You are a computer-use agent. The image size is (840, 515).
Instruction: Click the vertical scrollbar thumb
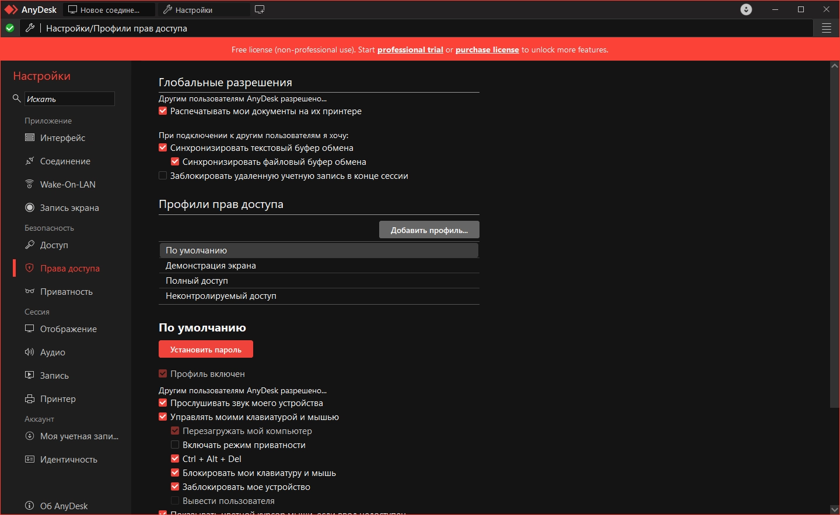coord(834,238)
